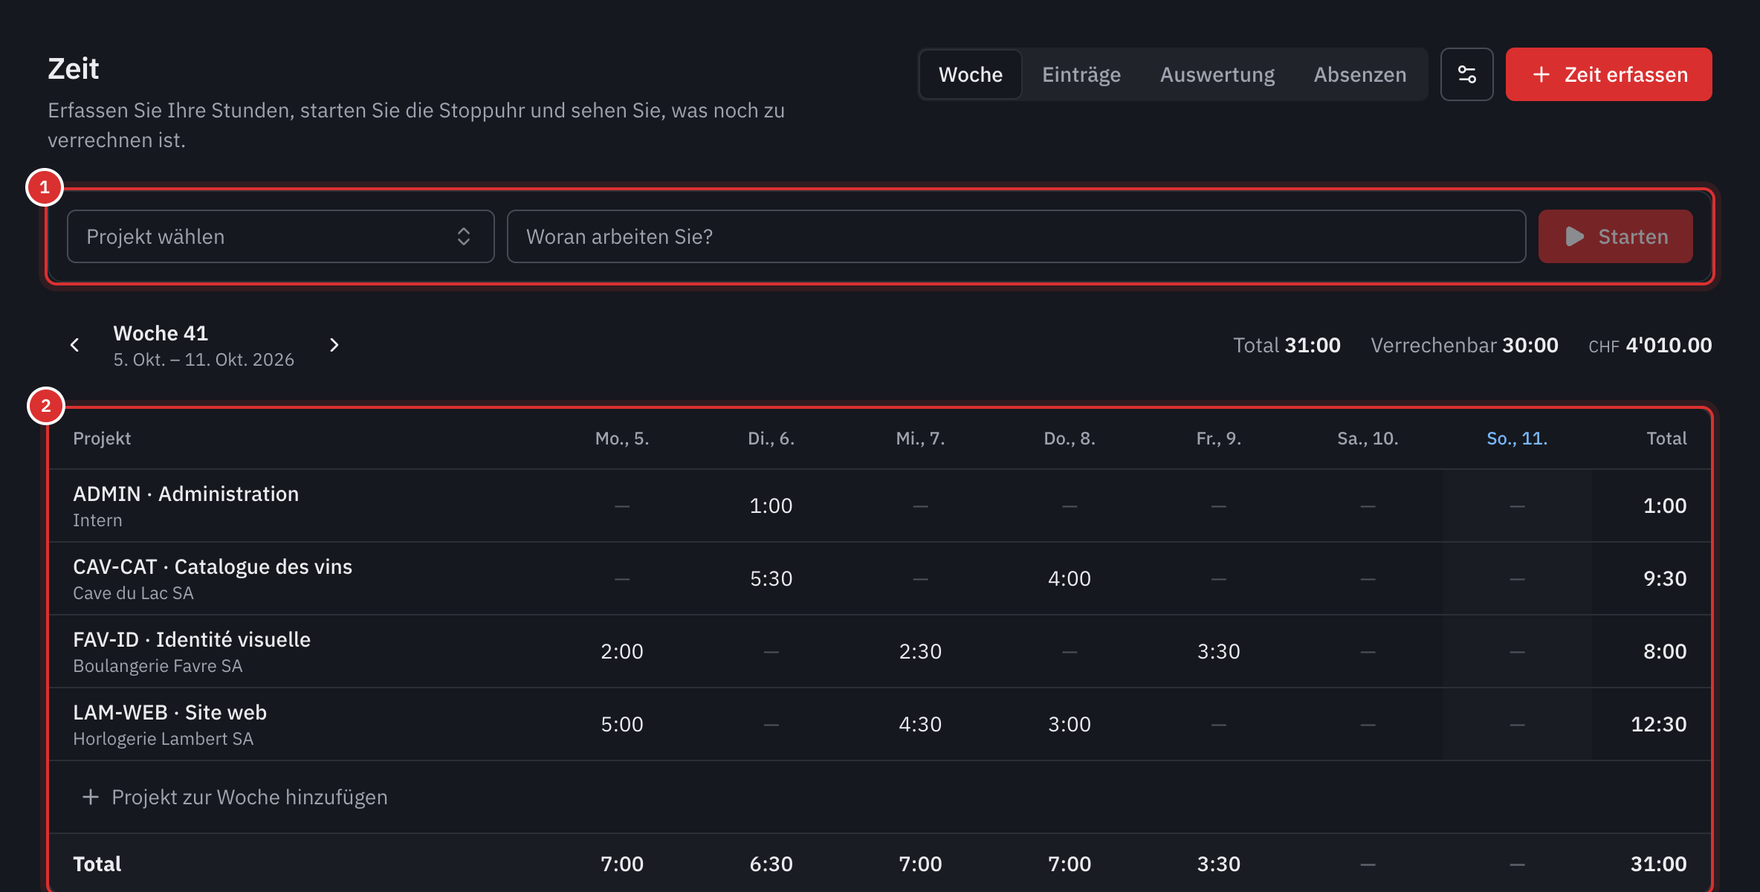Image resolution: width=1760 pixels, height=892 pixels.
Task: Open the Absenzen tab
Action: click(x=1359, y=74)
